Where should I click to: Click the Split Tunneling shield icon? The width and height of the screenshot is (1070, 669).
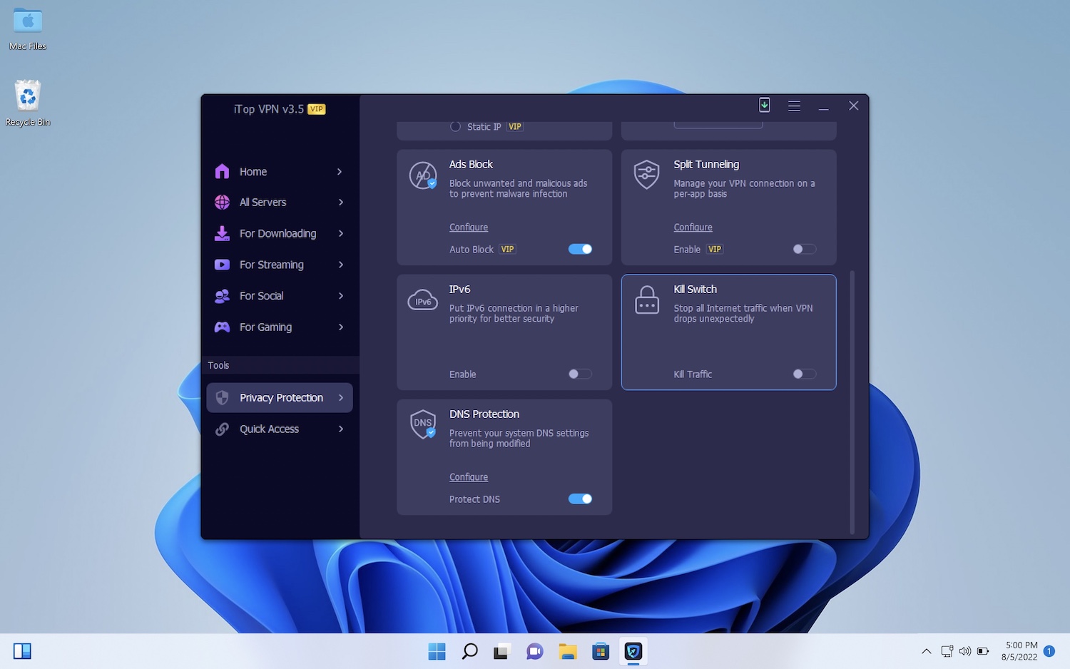click(647, 175)
